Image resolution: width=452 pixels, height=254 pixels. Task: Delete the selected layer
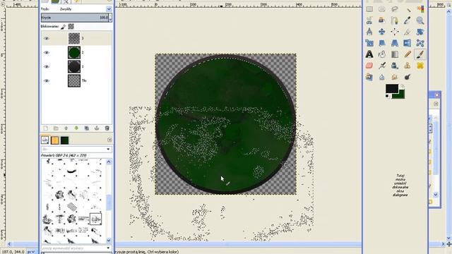107,128
